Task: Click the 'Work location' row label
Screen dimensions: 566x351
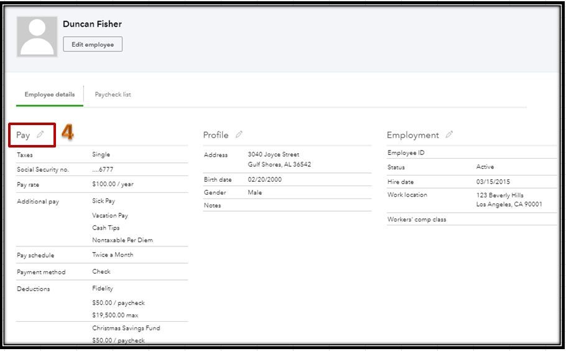Action: pos(407,195)
